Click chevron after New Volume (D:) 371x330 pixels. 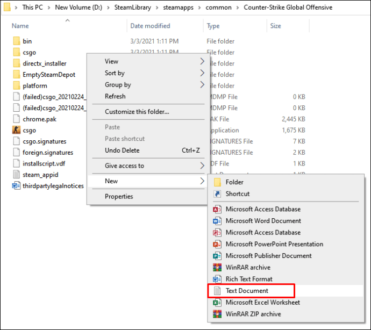pyautogui.click(x=108, y=8)
